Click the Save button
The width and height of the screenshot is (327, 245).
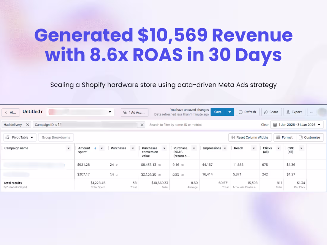click(x=218, y=112)
